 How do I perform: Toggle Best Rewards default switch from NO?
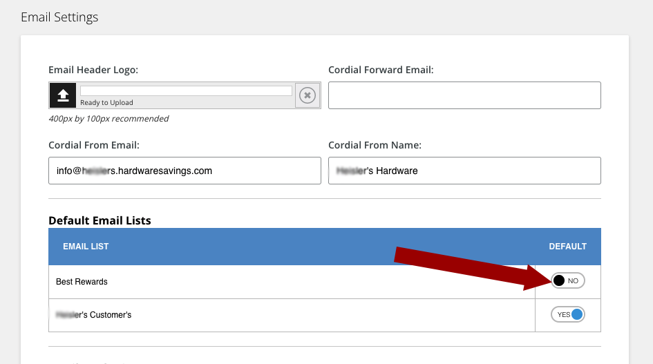tap(567, 280)
